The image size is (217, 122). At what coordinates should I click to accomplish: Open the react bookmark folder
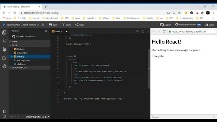76,18
